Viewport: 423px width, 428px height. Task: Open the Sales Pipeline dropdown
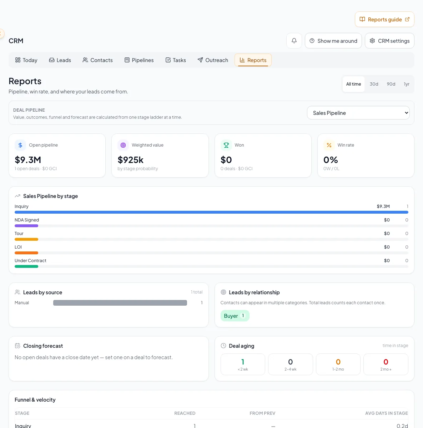[358, 113]
